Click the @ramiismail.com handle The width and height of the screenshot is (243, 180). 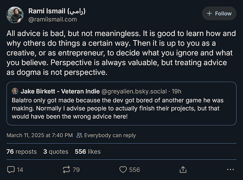pos(52,19)
